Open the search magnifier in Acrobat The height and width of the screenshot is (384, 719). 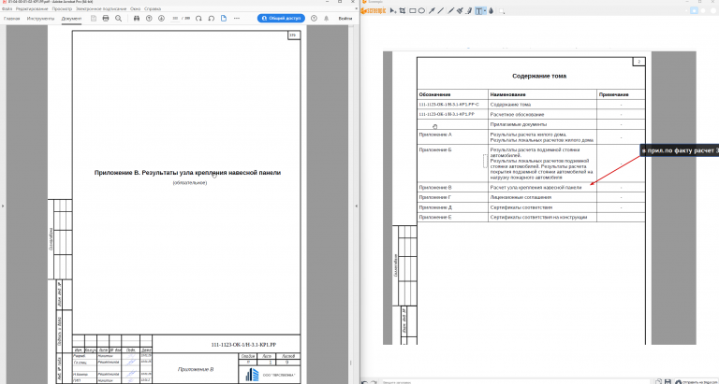point(118,19)
